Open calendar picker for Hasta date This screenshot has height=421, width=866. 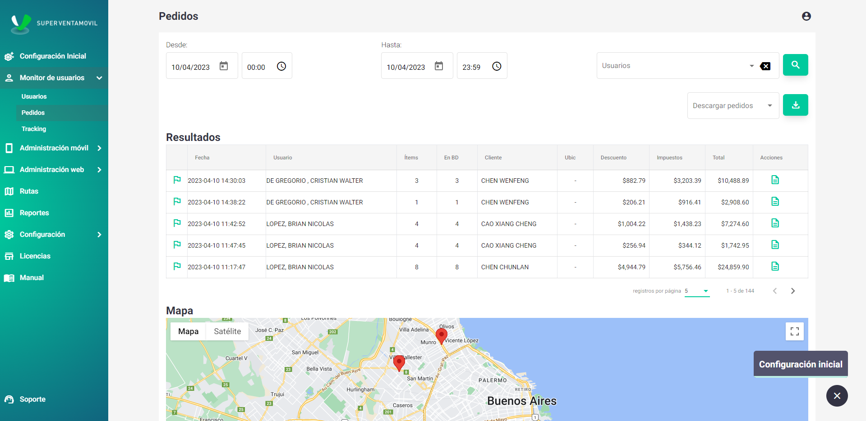pos(439,66)
